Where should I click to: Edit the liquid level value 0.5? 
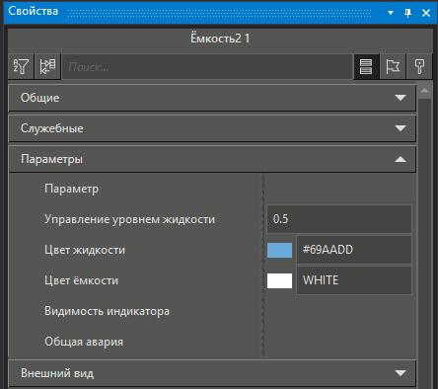[x=339, y=219]
